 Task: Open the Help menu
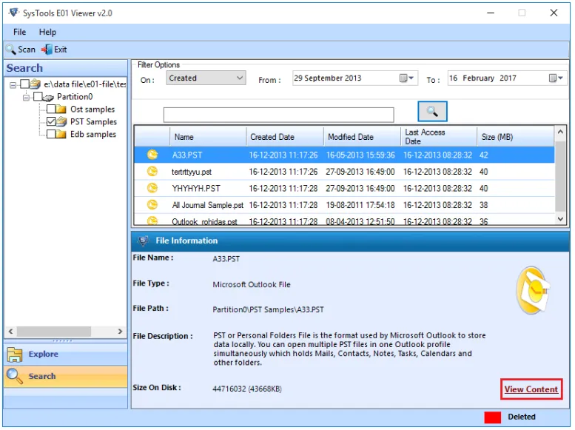click(x=47, y=33)
